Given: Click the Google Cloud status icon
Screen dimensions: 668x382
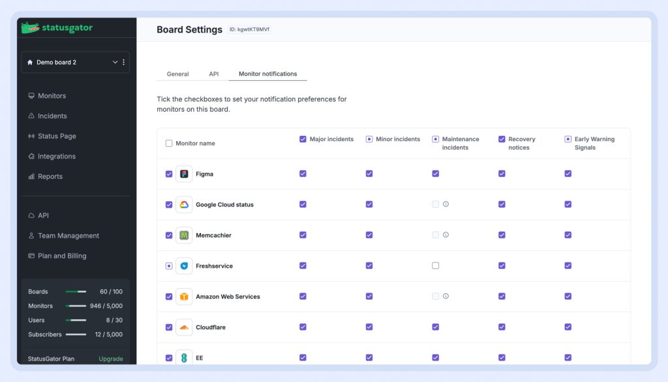Looking at the screenshot, I should 184,205.
